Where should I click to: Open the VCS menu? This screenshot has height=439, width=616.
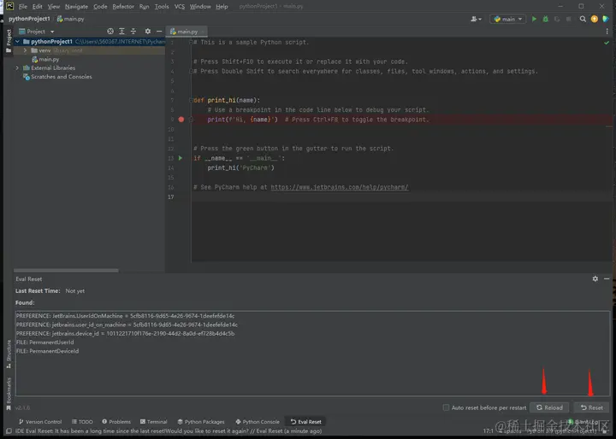click(x=179, y=6)
